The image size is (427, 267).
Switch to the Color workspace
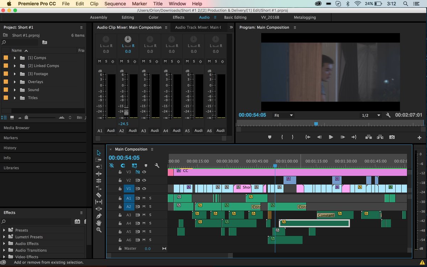[153, 17]
